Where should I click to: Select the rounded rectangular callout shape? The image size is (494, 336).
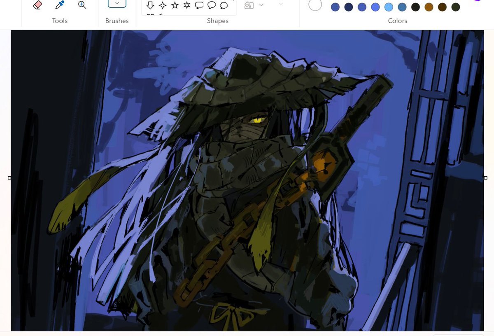199,5
